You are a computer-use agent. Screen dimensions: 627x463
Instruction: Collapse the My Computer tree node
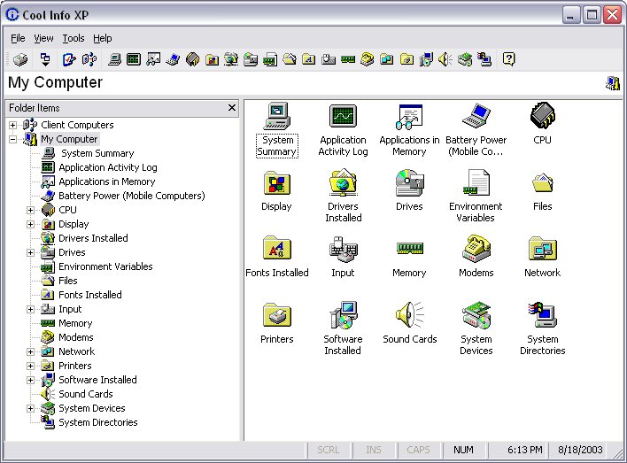click(x=12, y=139)
